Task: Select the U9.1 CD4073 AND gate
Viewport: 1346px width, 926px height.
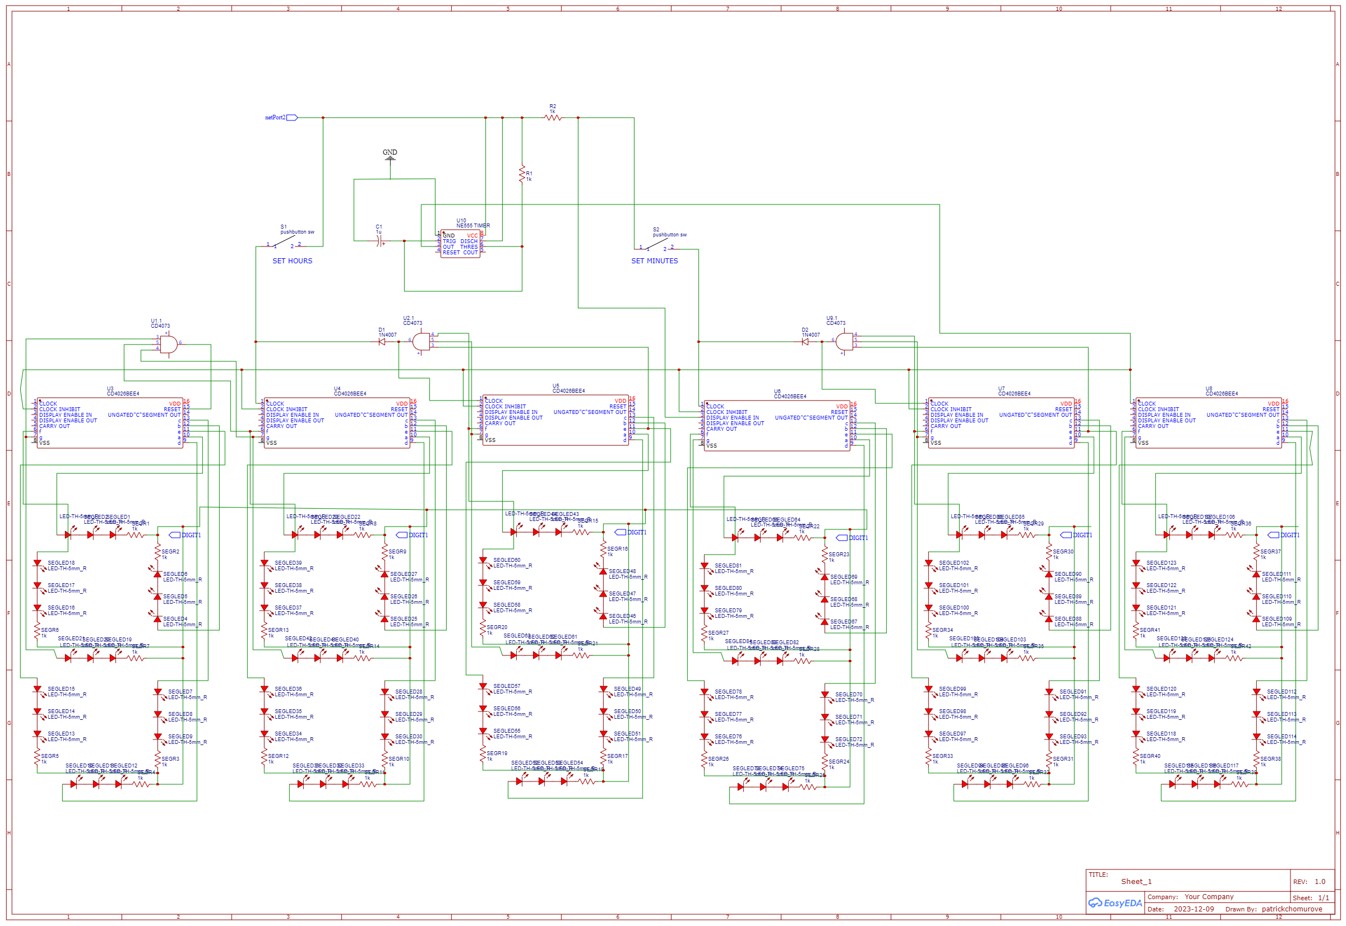Action: 844,342
